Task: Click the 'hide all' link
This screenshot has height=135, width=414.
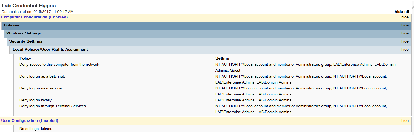Action: pyautogui.click(x=402, y=12)
